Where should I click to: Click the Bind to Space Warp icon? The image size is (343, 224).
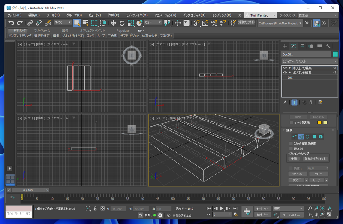(48, 23)
